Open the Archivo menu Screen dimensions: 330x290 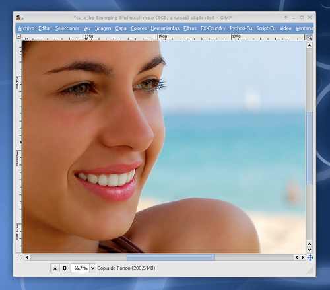(x=26, y=28)
